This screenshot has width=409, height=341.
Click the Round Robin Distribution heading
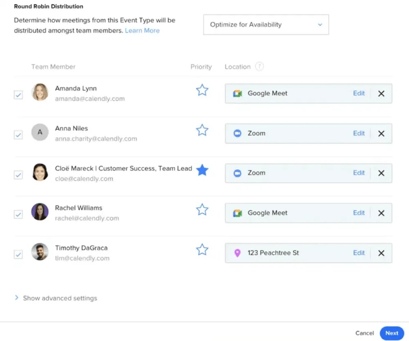(x=48, y=6)
